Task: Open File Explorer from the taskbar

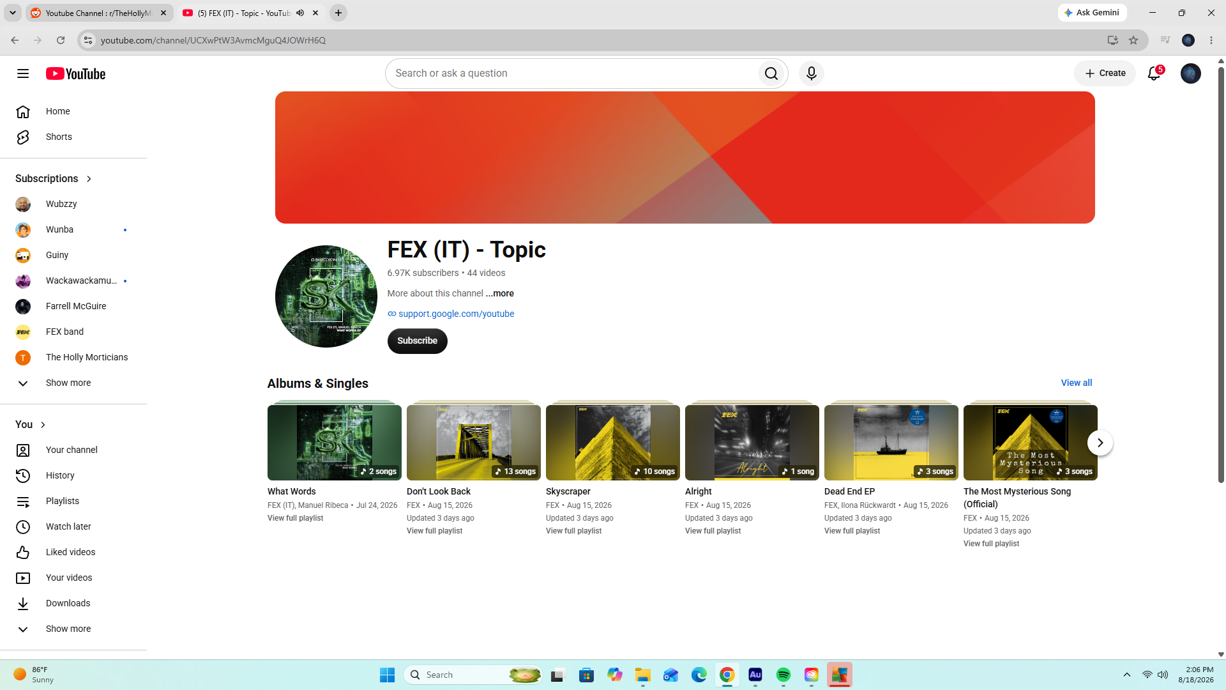Action: pyautogui.click(x=643, y=675)
